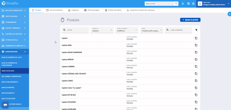Screen dimensions: 231x110
Task: Click the Article search field
Action: (x=75, y=30)
